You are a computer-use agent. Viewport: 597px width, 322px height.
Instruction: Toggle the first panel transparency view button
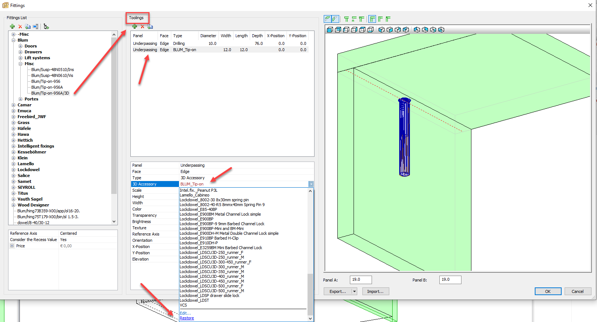[327, 19]
